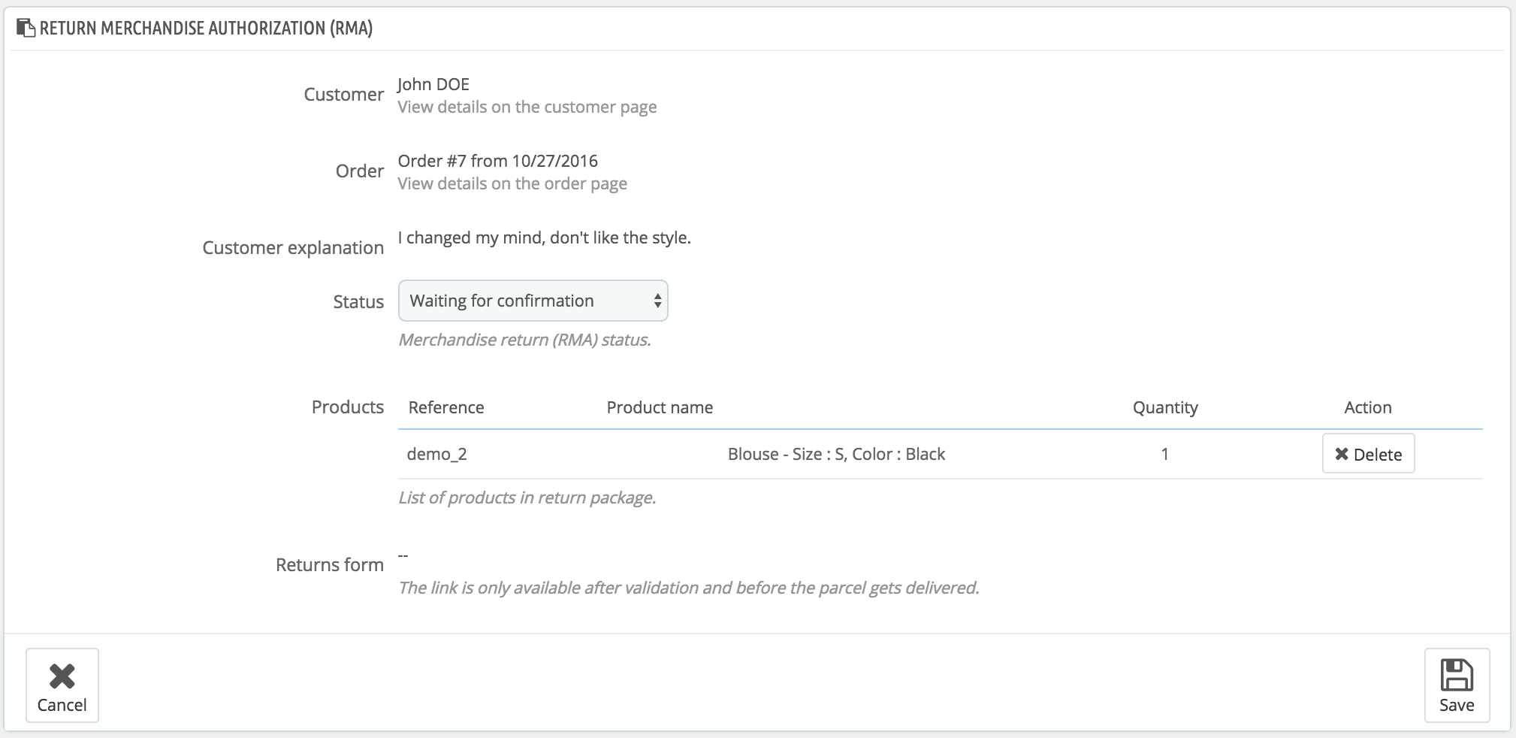This screenshot has width=1516, height=738.
Task: Click the customer name John DOE
Action: (x=433, y=84)
